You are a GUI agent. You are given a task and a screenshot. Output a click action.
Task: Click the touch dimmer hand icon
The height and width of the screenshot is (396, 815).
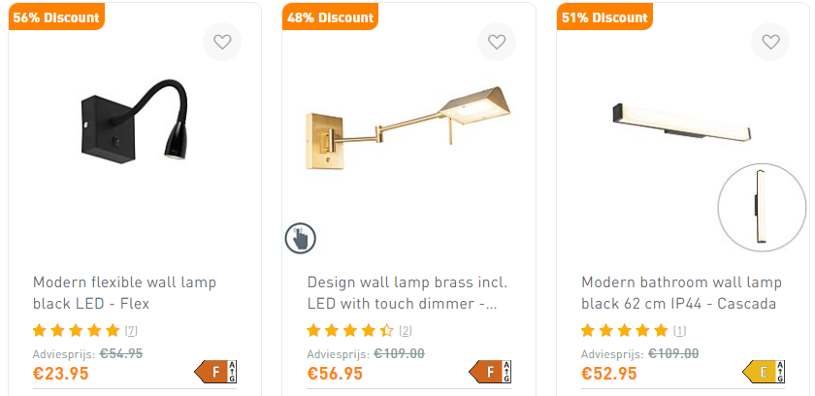301,239
